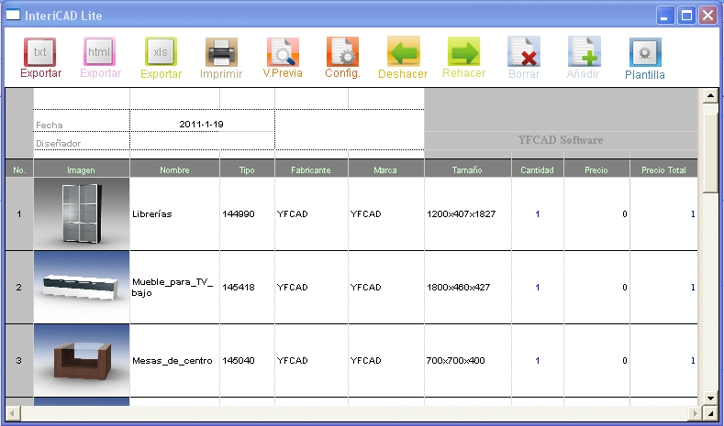
Task: Click the horizontal scrollbar right arrow
Action: (696, 413)
